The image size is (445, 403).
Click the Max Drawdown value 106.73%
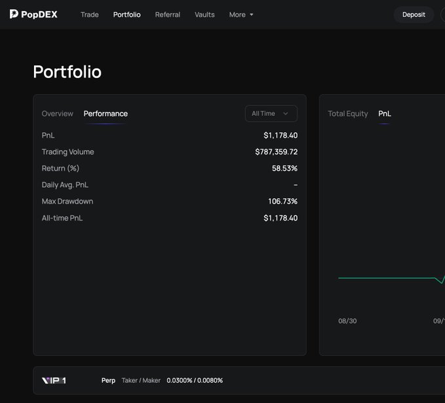283,201
